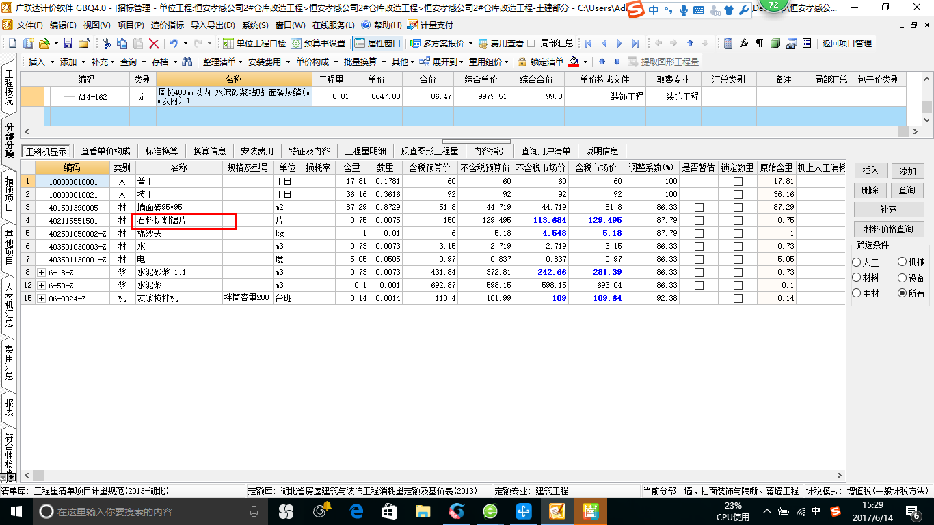Click the blue move up arrow icon
934x525 pixels.
pyautogui.click(x=602, y=62)
